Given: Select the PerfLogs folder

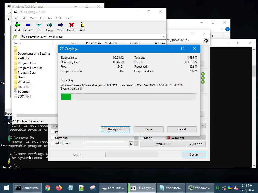Looking at the screenshot, I should tap(24, 58).
